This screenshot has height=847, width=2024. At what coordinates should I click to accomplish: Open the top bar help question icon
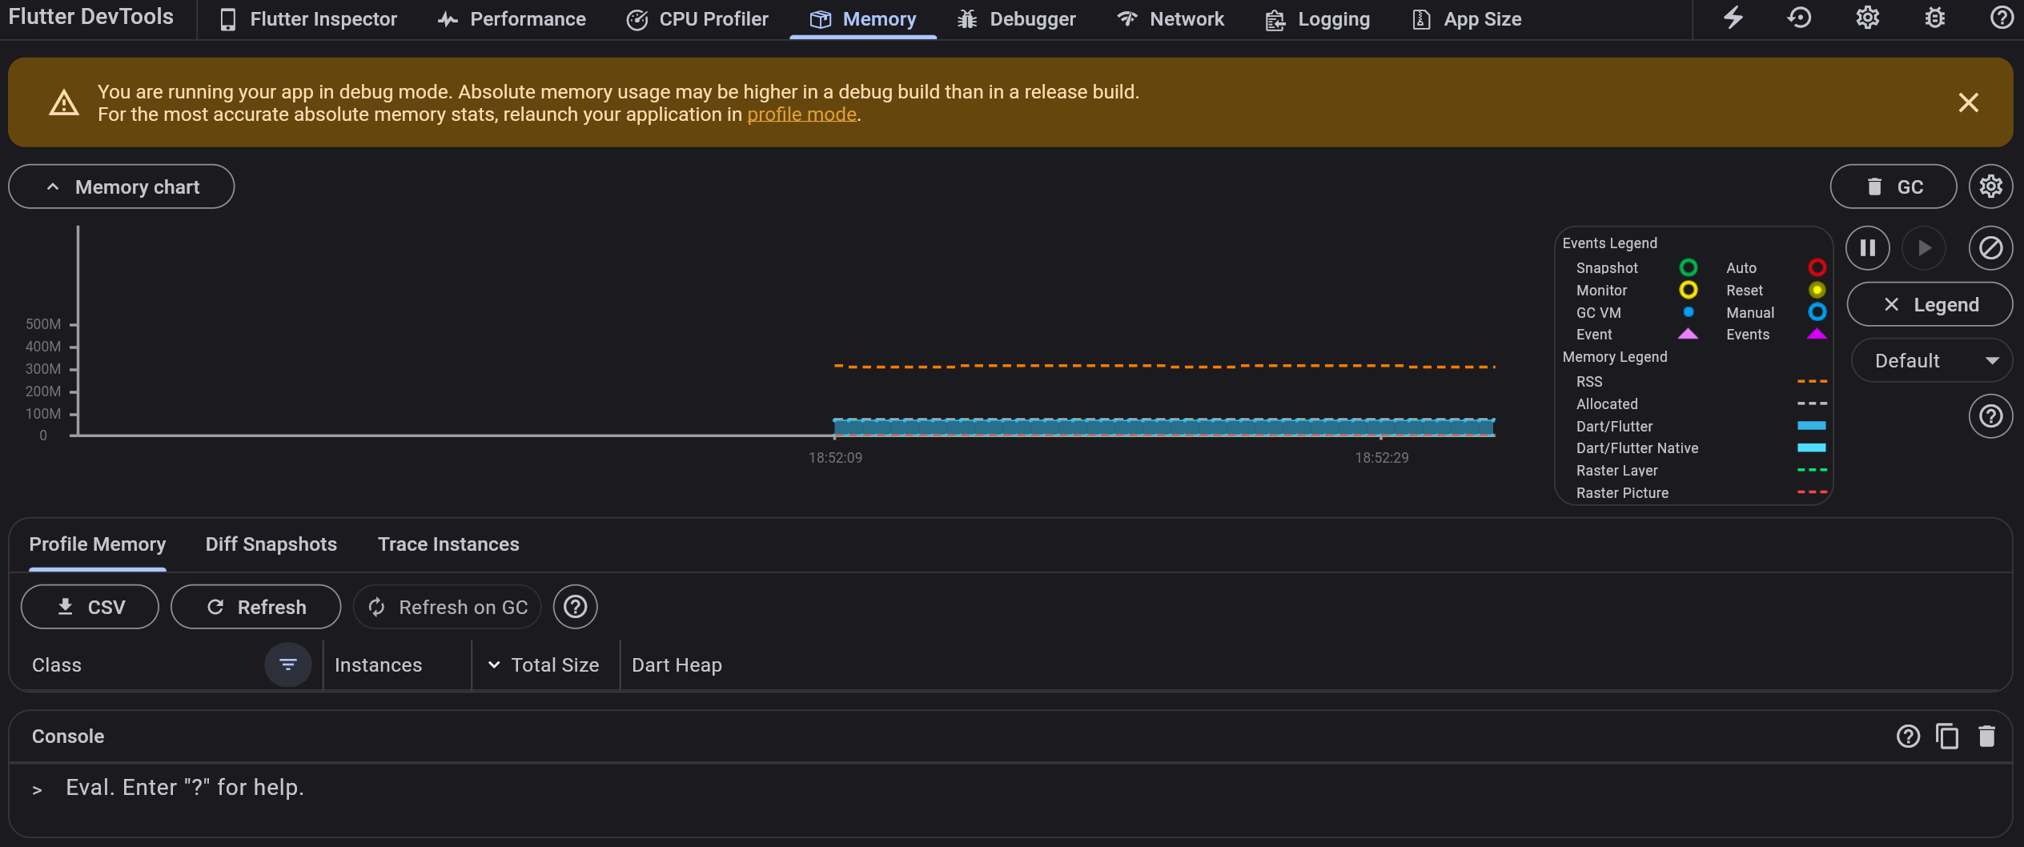2002,18
